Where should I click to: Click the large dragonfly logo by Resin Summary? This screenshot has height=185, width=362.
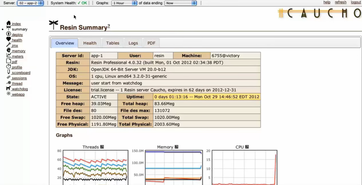[54, 25]
